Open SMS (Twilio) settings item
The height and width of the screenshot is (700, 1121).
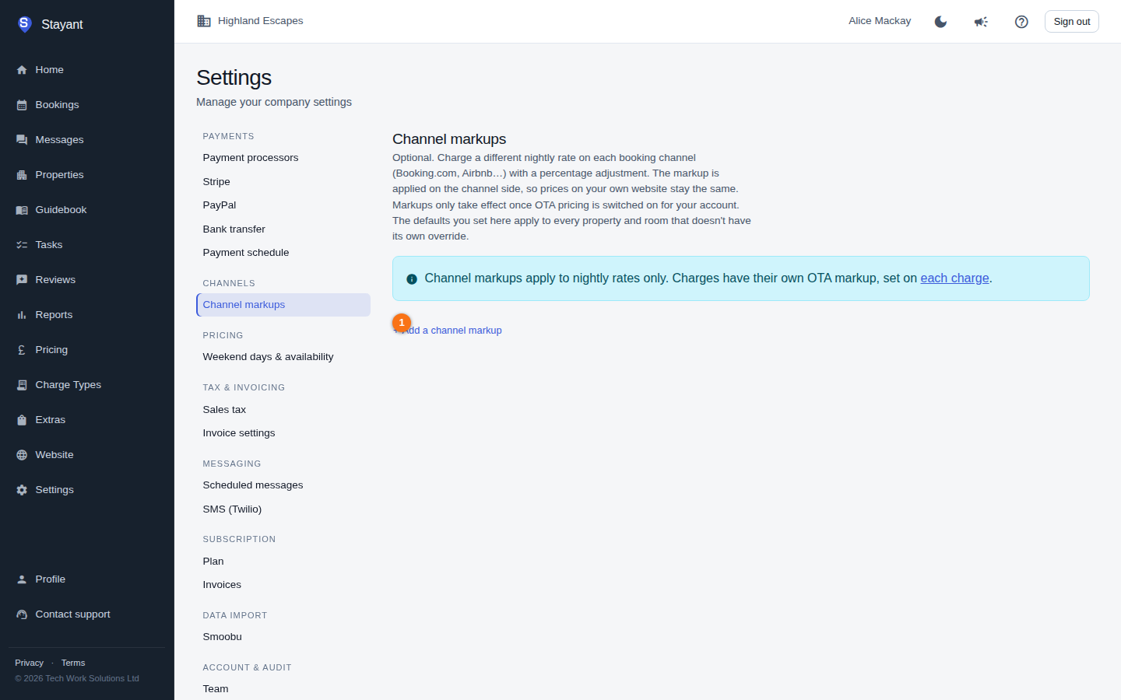pos(283,509)
